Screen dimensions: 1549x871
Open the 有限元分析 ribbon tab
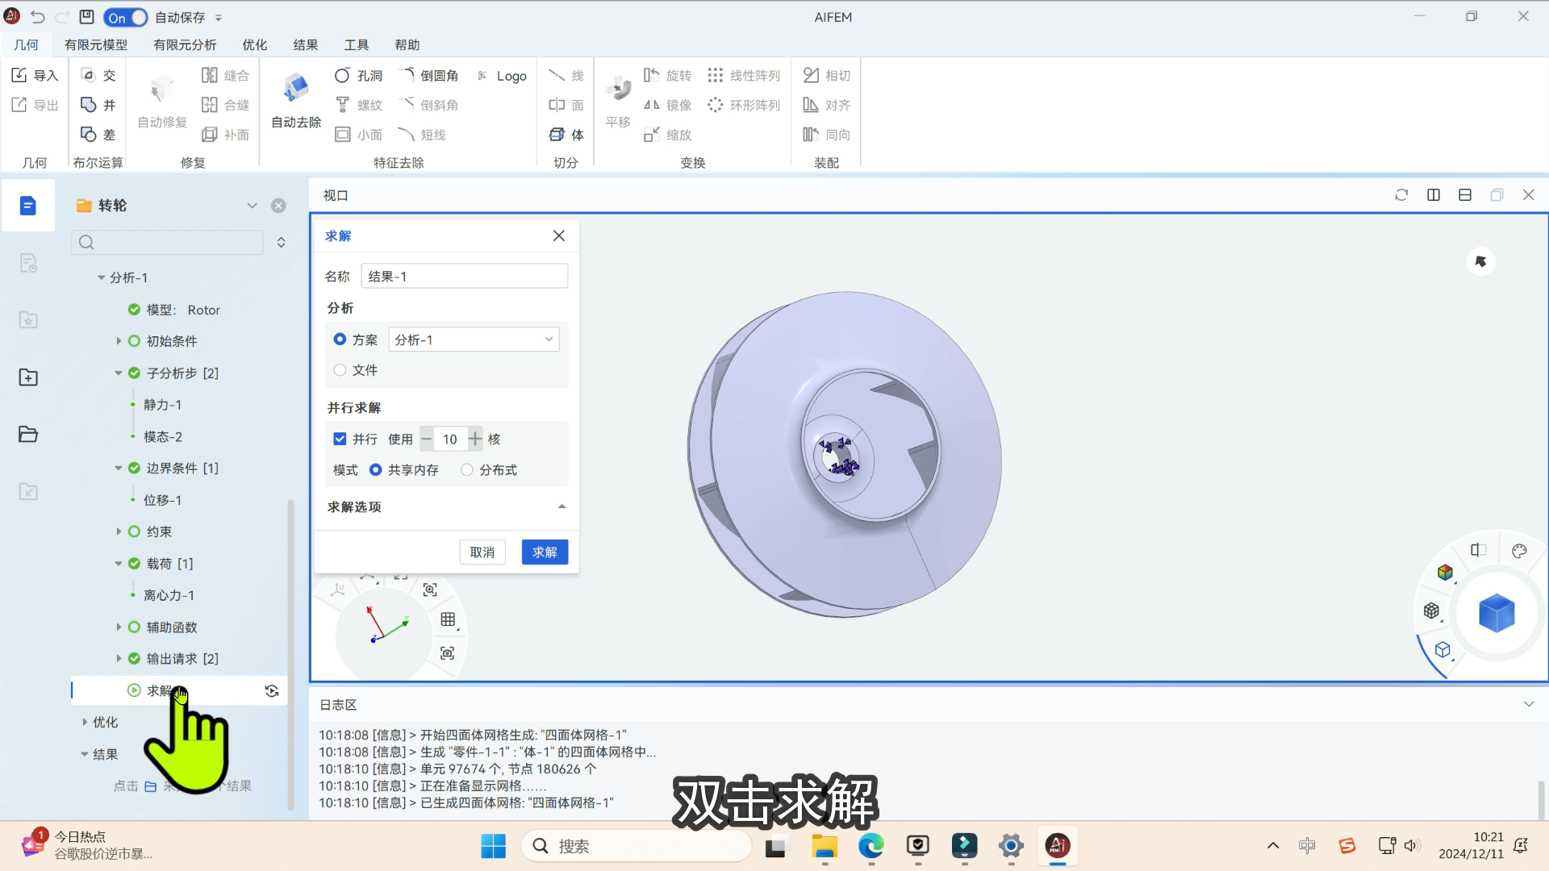(x=185, y=44)
